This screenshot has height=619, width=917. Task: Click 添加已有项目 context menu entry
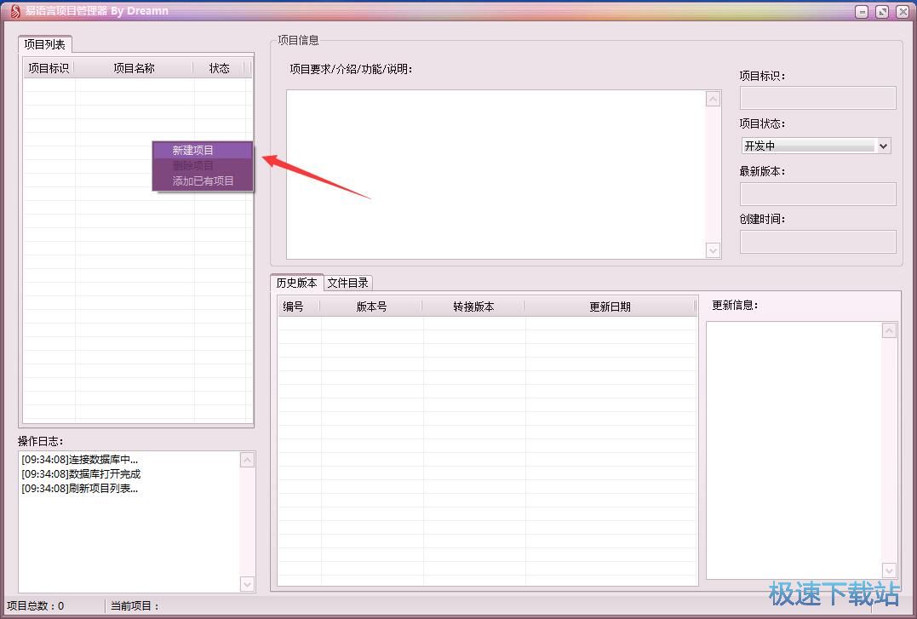tap(202, 181)
